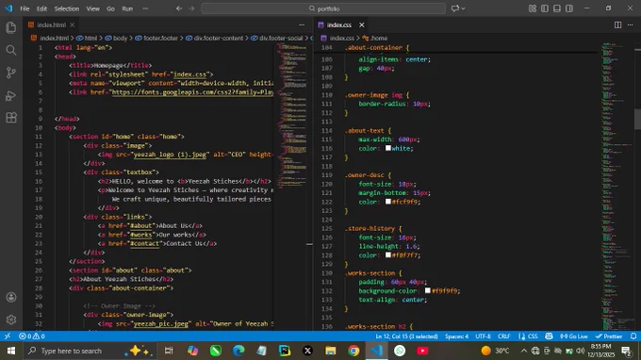This screenshot has width=641, height=360.
Task: Open the Search view in activity bar
Action: [11, 50]
